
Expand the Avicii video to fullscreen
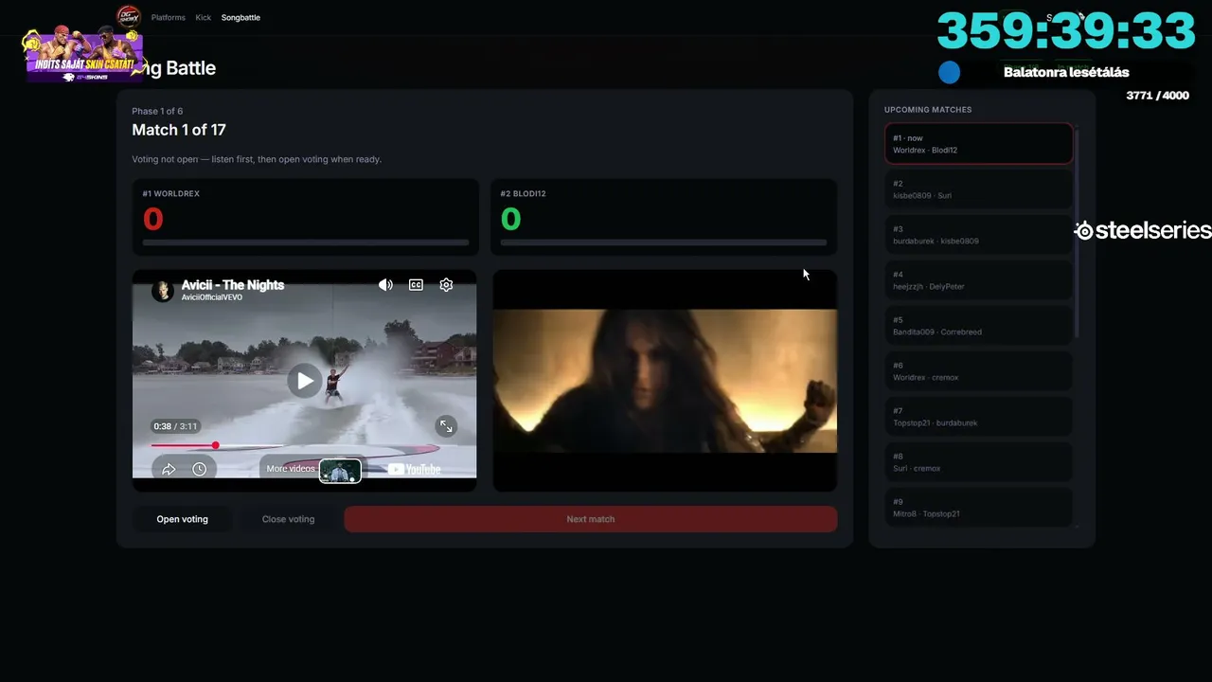(445, 426)
